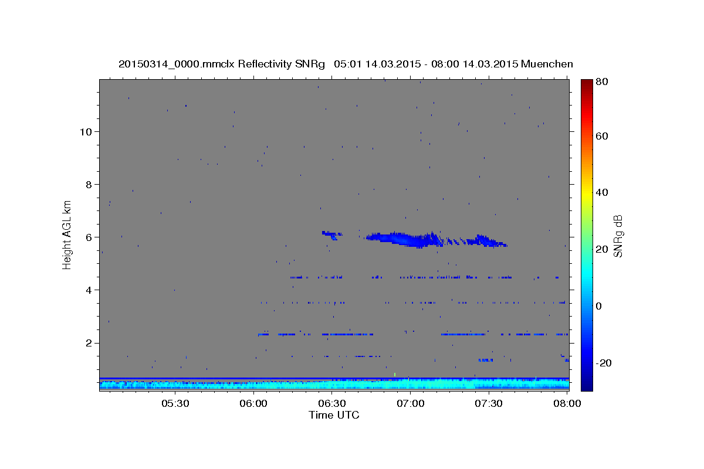This screenshot has height=469, width=704.
Task: Click the 07:00 time tick label
Action: tap(411, 403)
